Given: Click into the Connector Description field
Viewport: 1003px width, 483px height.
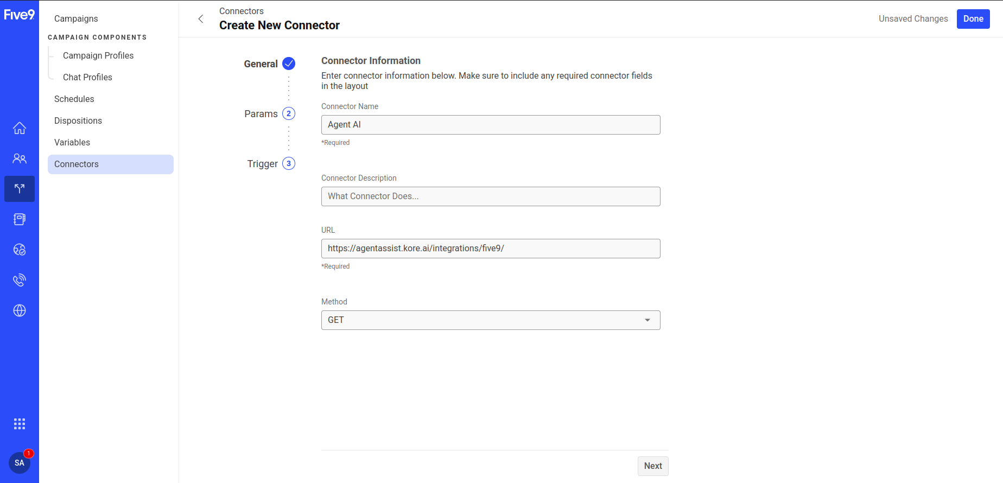Looking at the screenshot, I should tap(491, 196).
